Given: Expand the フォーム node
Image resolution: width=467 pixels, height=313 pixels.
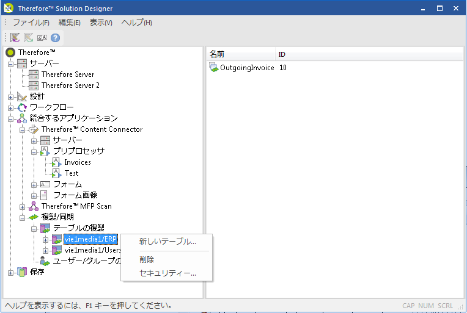Looking at the screenshot, I should [x=34, y=185].
